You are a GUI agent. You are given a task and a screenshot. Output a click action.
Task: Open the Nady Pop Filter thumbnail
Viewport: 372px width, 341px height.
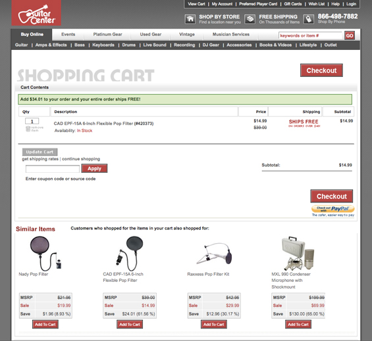[45, 253]
